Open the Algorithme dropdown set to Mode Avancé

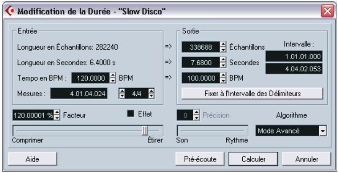[291, 130]
